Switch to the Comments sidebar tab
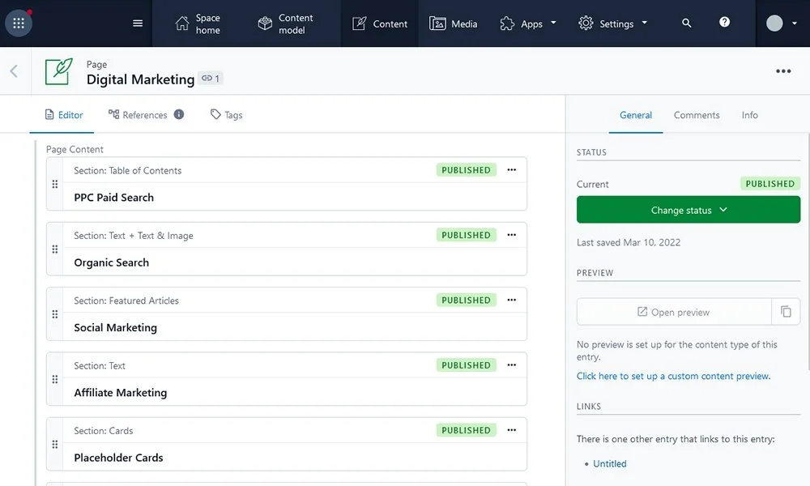 tap(697, 115)
